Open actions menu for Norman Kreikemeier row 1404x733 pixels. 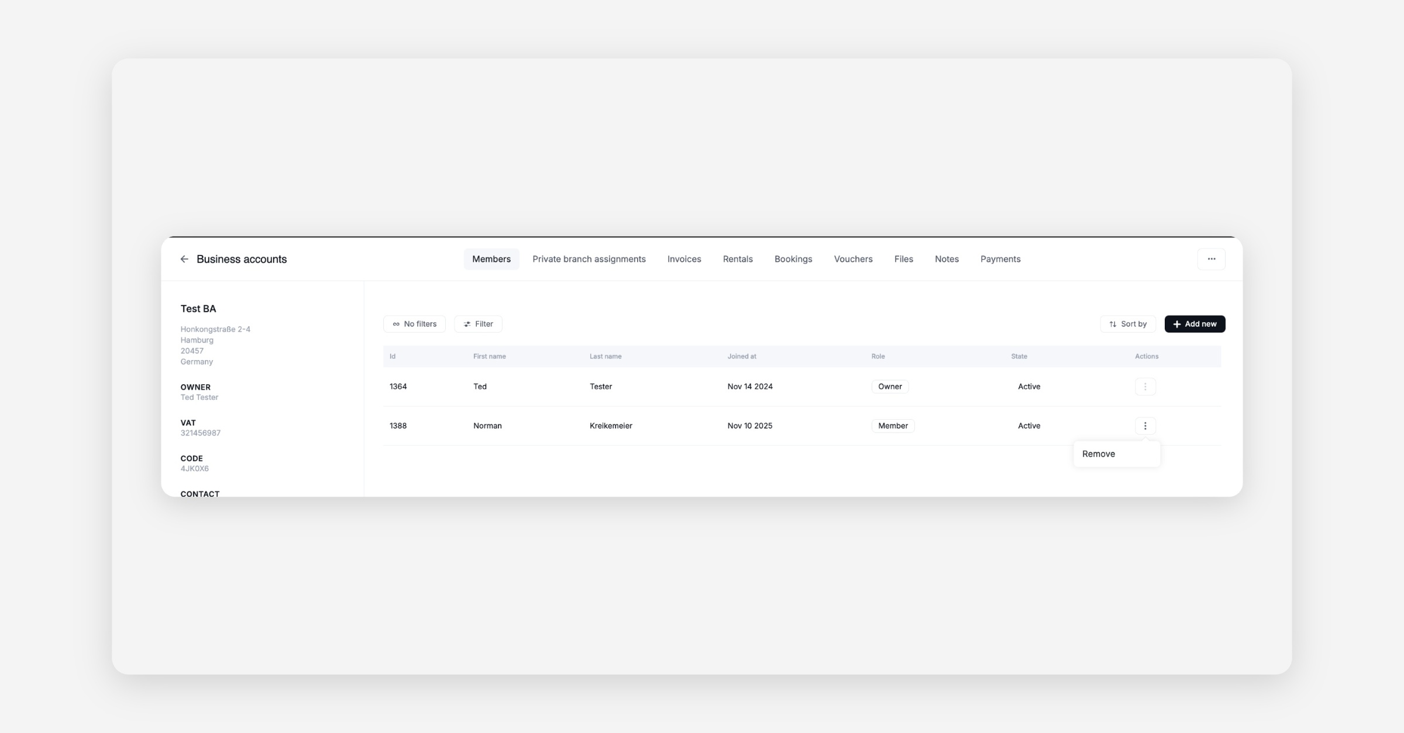coord(1145,426)
